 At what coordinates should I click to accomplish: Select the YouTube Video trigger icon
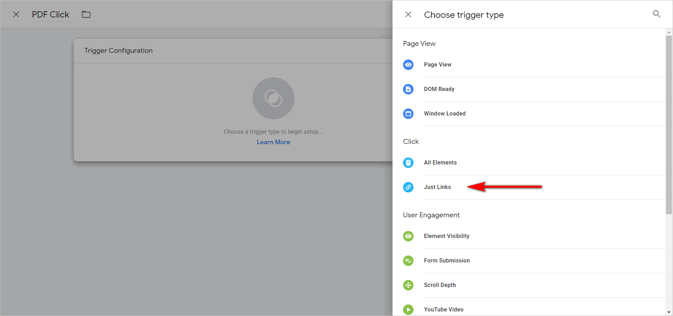click(x=408, y=309)
